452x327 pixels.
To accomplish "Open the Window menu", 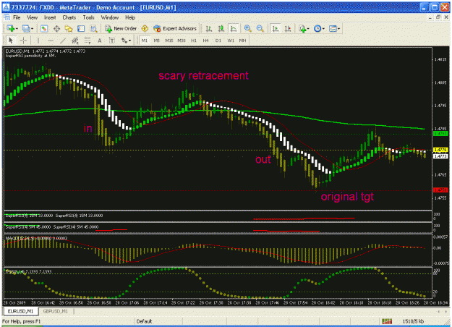I will point(110,17).
